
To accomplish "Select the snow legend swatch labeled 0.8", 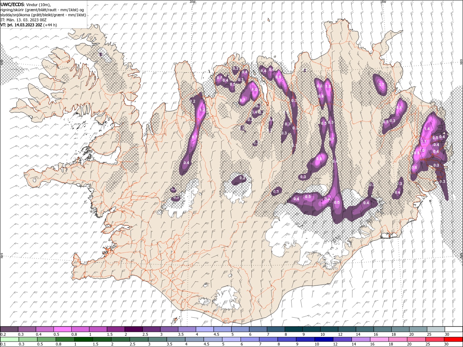I will [80, 329].
